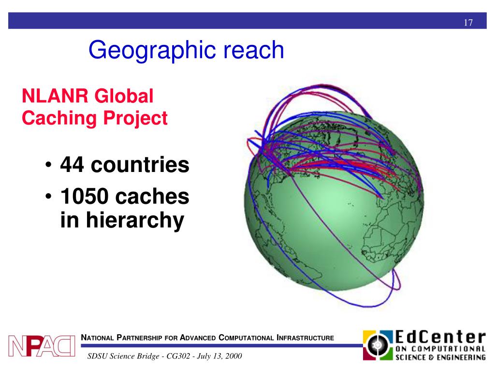
Task: Click 'National Partnership for Advanced Computational Infrastructure' text
Action: click(x=207, y=338)
